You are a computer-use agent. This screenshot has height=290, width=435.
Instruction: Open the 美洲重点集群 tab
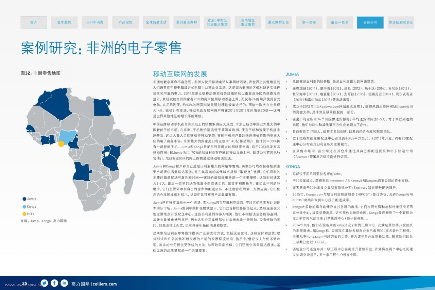click(187, 22)
